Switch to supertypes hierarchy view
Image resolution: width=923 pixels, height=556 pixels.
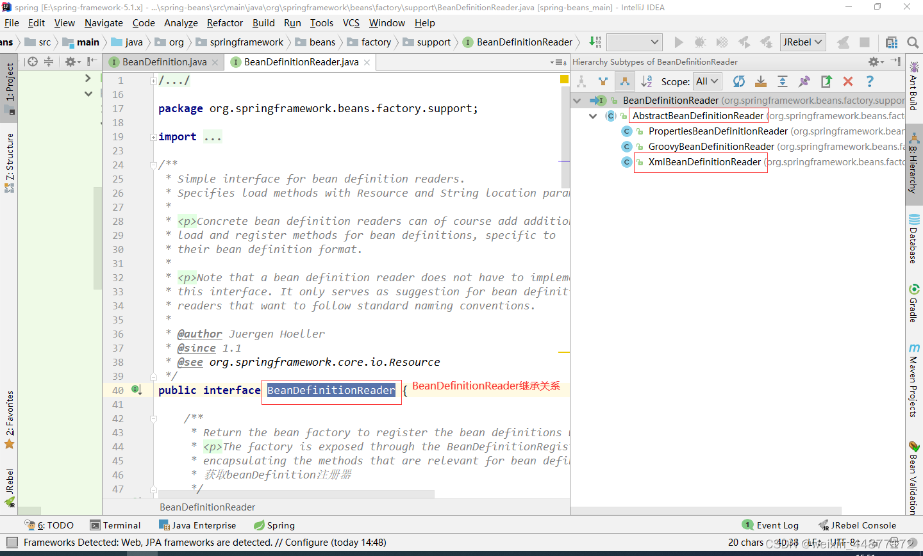coord(603,81)
